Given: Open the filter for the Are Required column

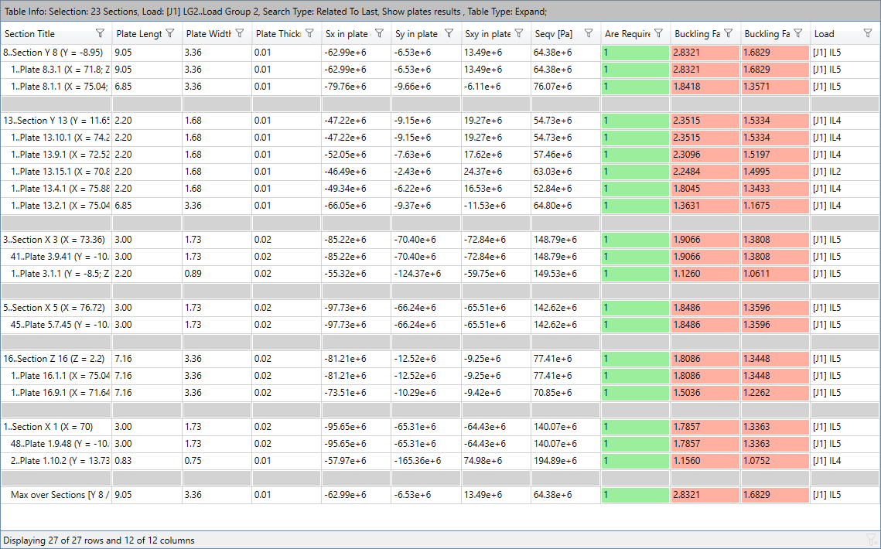Looking at the screenshot, I should tap(658, 34).
